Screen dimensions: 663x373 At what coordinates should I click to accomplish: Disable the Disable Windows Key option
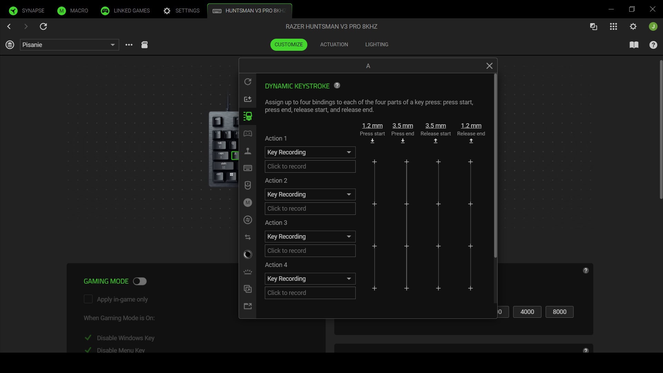tap(88, 338)
